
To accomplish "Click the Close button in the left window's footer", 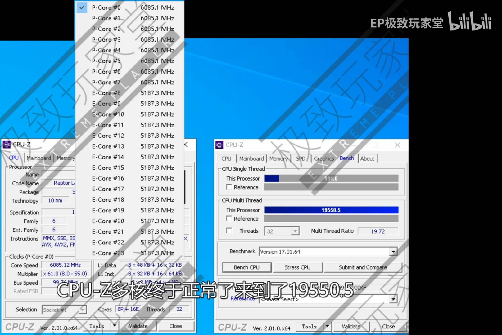I will click(176, 326).
